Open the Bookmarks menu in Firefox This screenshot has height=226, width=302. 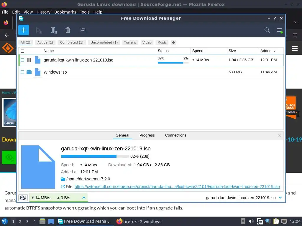[65, 12]
